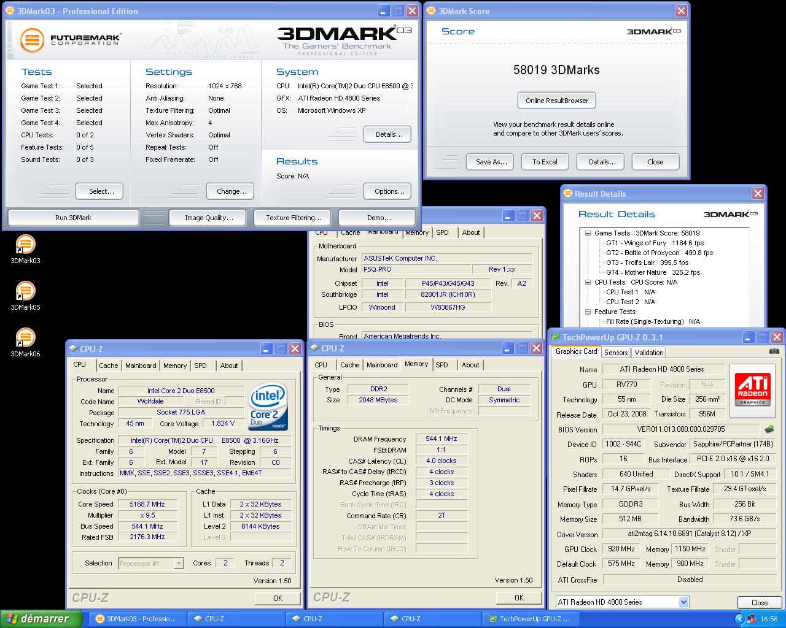Open About tab in CPU-Z Mainboard window
The height and width of the screenshot is (628, 786).
(471, 232)
